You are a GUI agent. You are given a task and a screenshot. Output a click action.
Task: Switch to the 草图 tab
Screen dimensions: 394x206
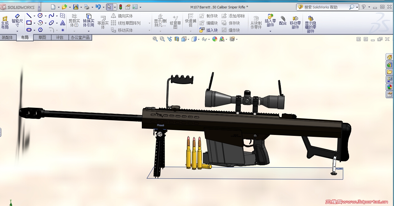point(42,37)
